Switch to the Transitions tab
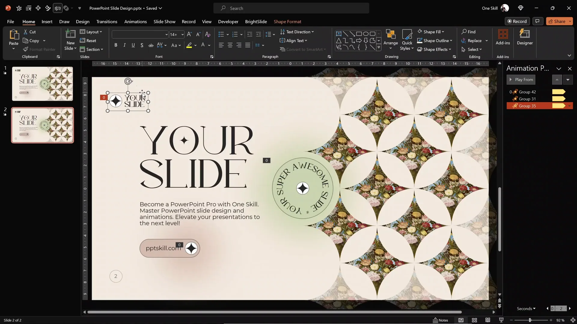This screenshot has width=577, height=324. pos(107,22)
